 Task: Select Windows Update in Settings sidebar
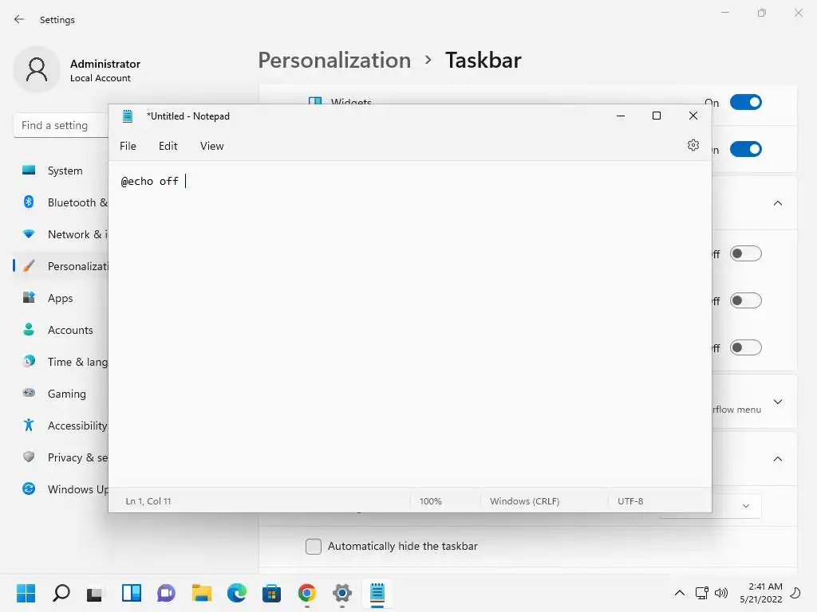(x=61, y=489)
